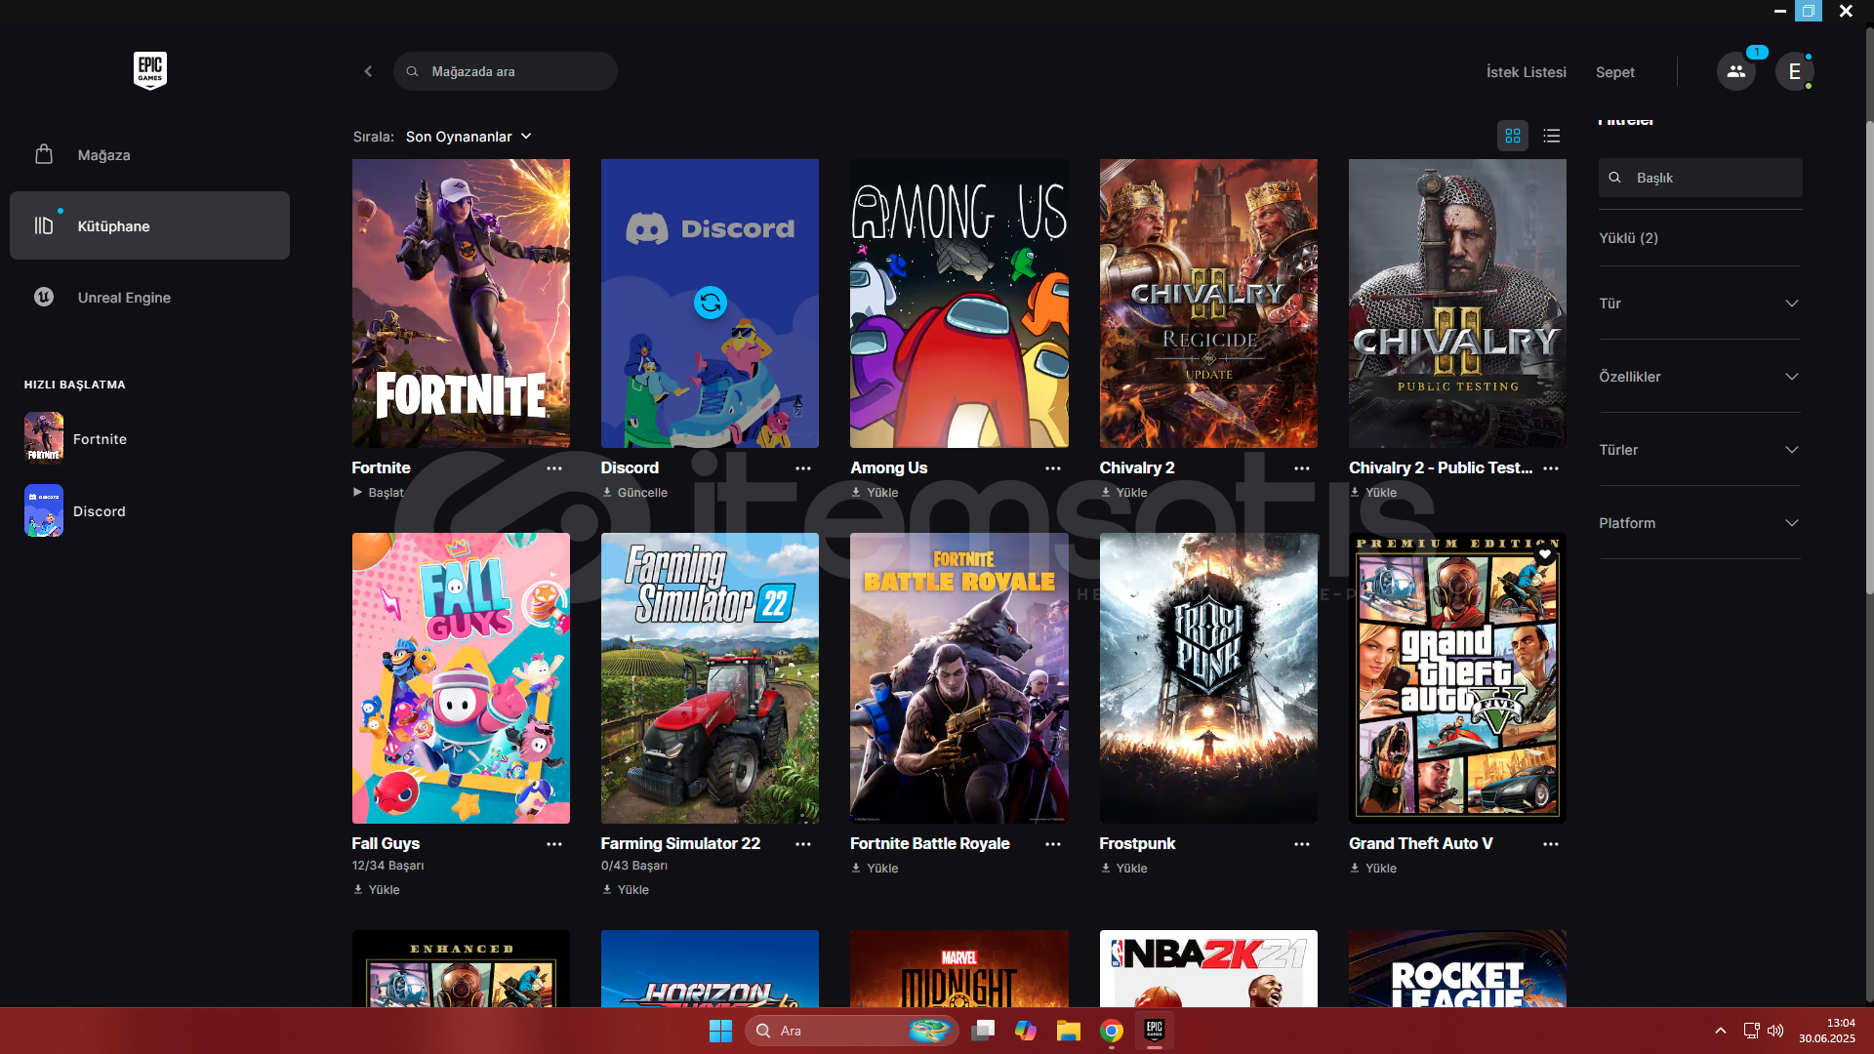
Task: Click Yükle under Chivalry 2 Public Testing
Action: pyautogui.click(x=1372, y=493)
